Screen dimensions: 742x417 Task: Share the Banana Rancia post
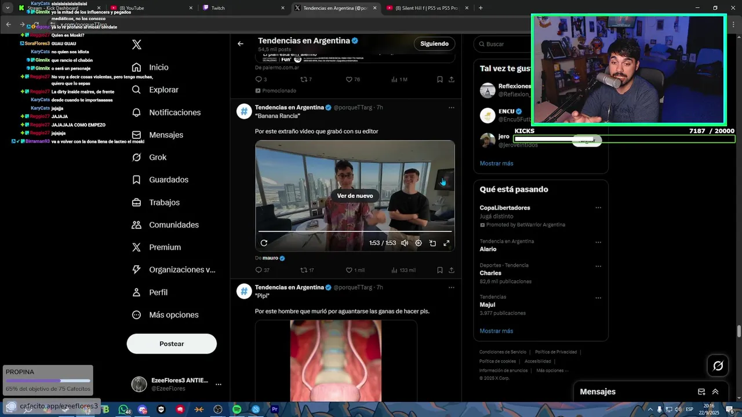coord(452,270)
